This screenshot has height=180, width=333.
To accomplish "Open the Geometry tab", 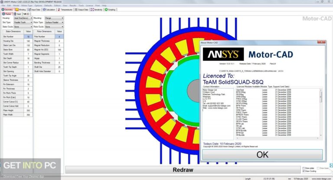I will (7, 10).
